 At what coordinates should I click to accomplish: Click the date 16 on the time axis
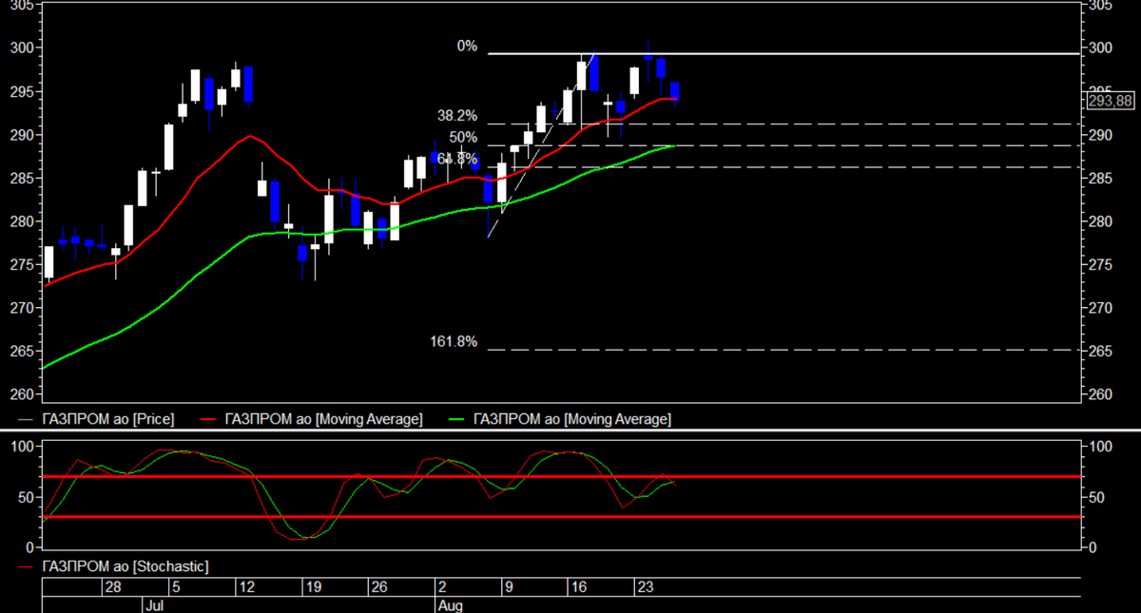[578, 587]
